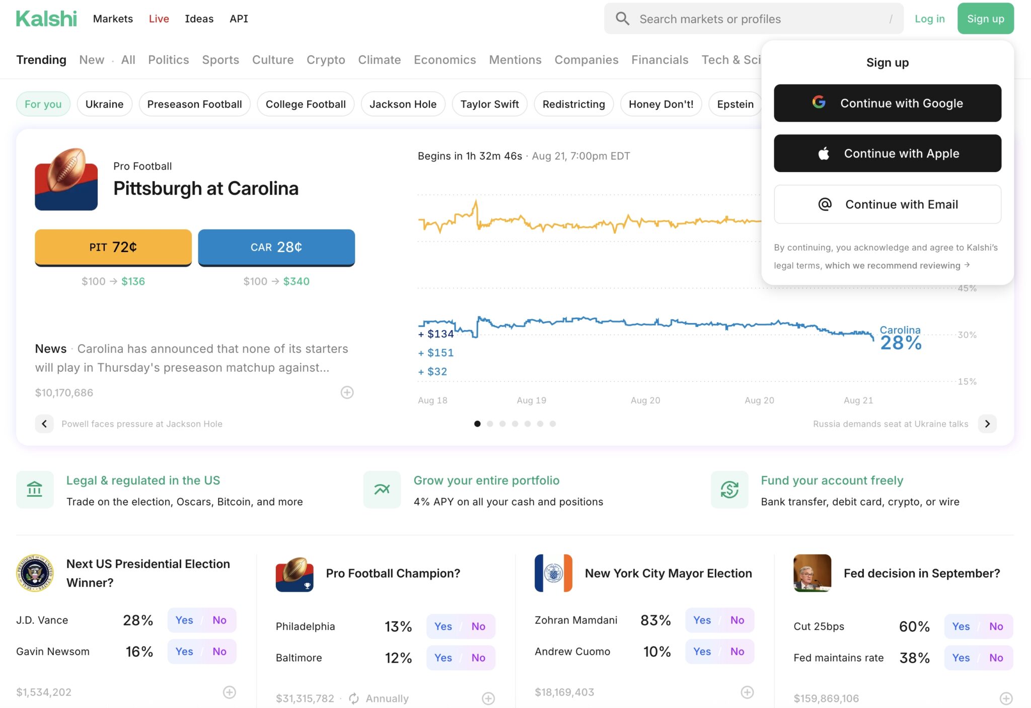Select No for Zohran Mamdani

(x=737, y=620)
